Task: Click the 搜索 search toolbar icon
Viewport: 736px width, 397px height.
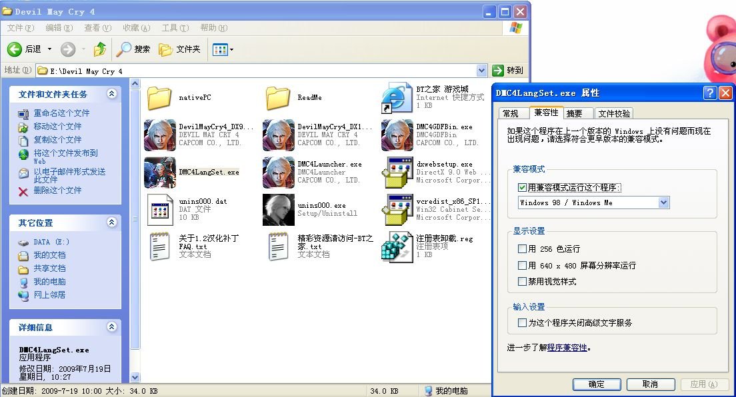Action: coord(124,49)
